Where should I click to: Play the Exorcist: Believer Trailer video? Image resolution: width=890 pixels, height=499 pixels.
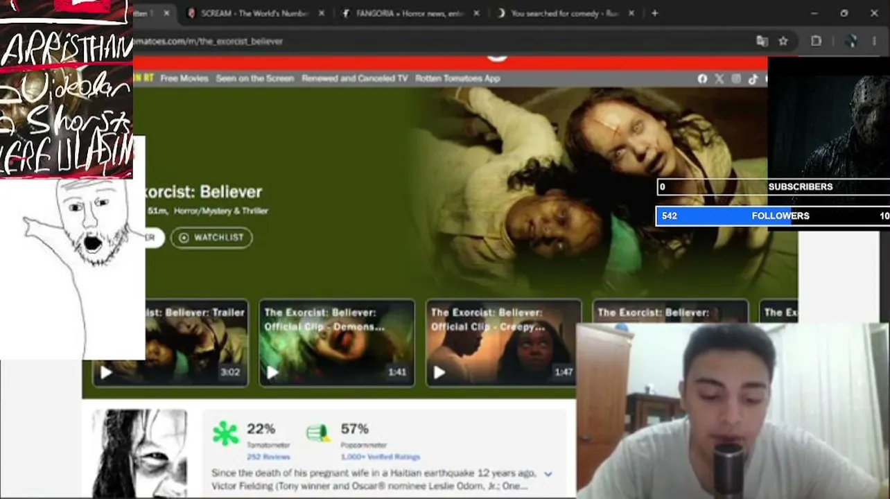coord(106,373)
